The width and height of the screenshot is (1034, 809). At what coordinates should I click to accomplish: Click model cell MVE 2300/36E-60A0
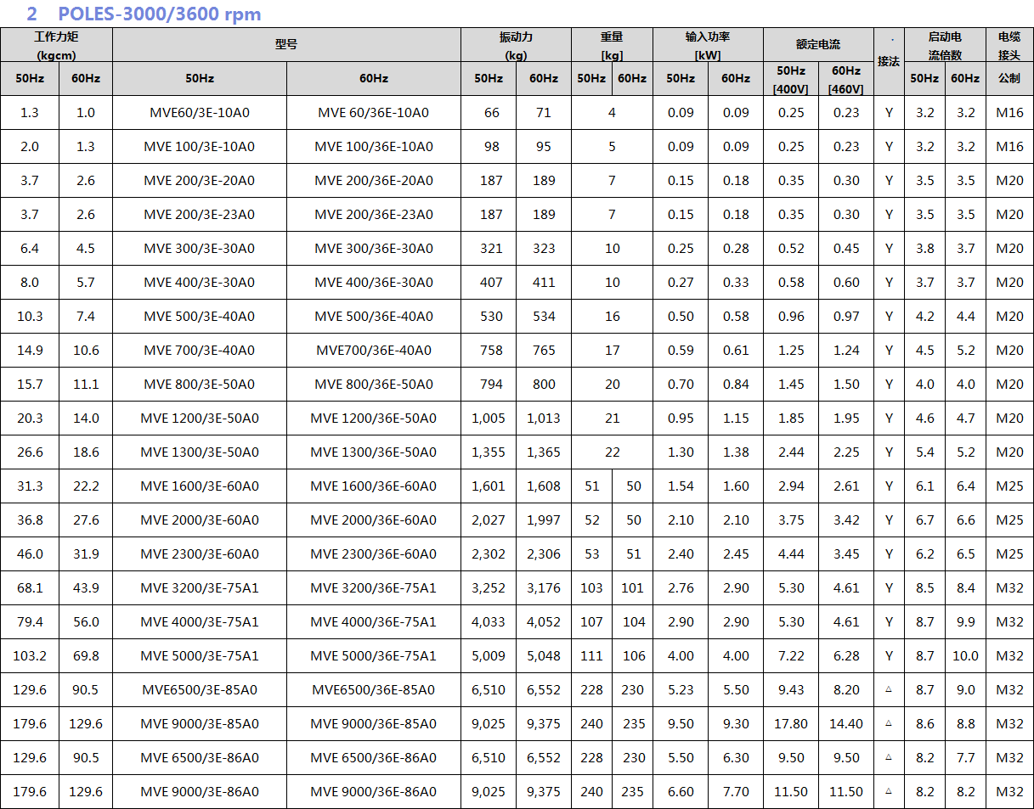click(373, 554)
